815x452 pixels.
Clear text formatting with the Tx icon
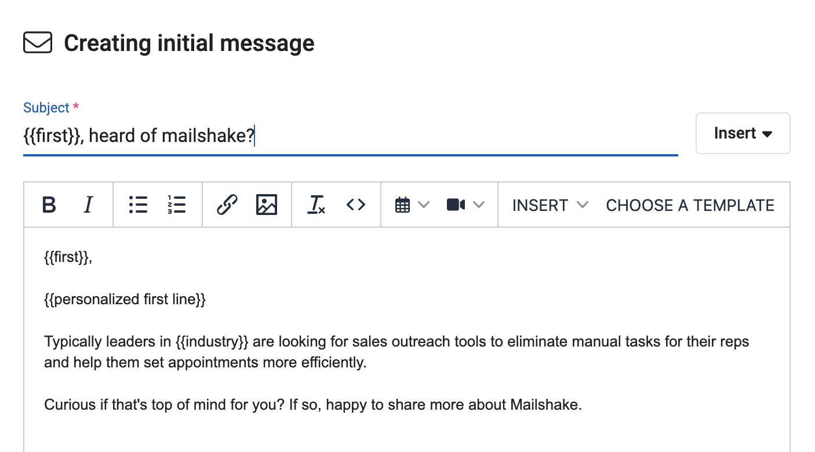pyautogui.click(x=316, y=205)
